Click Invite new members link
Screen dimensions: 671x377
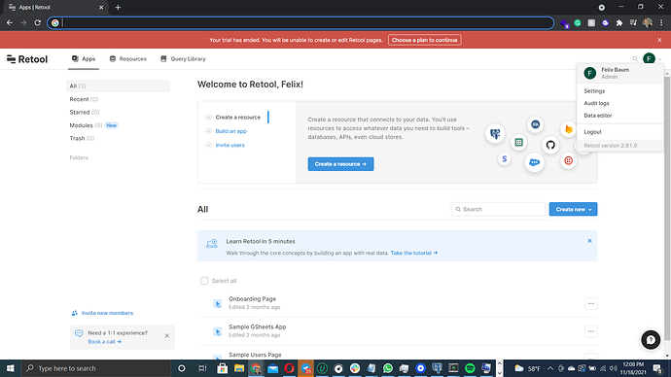107,313
